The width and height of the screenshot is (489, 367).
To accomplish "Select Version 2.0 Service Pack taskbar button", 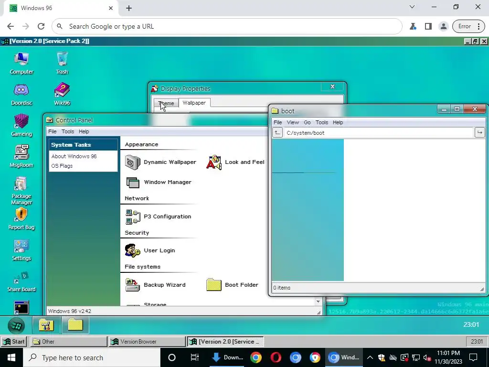I will point(225,341).
